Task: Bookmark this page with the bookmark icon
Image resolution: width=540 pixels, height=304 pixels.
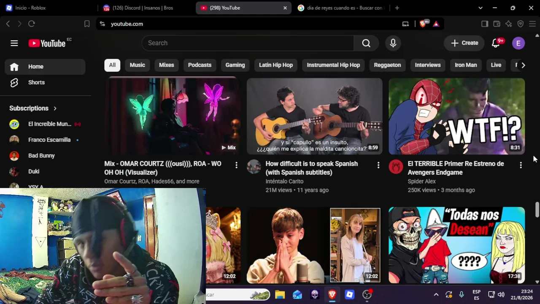Action: point(87,24)
